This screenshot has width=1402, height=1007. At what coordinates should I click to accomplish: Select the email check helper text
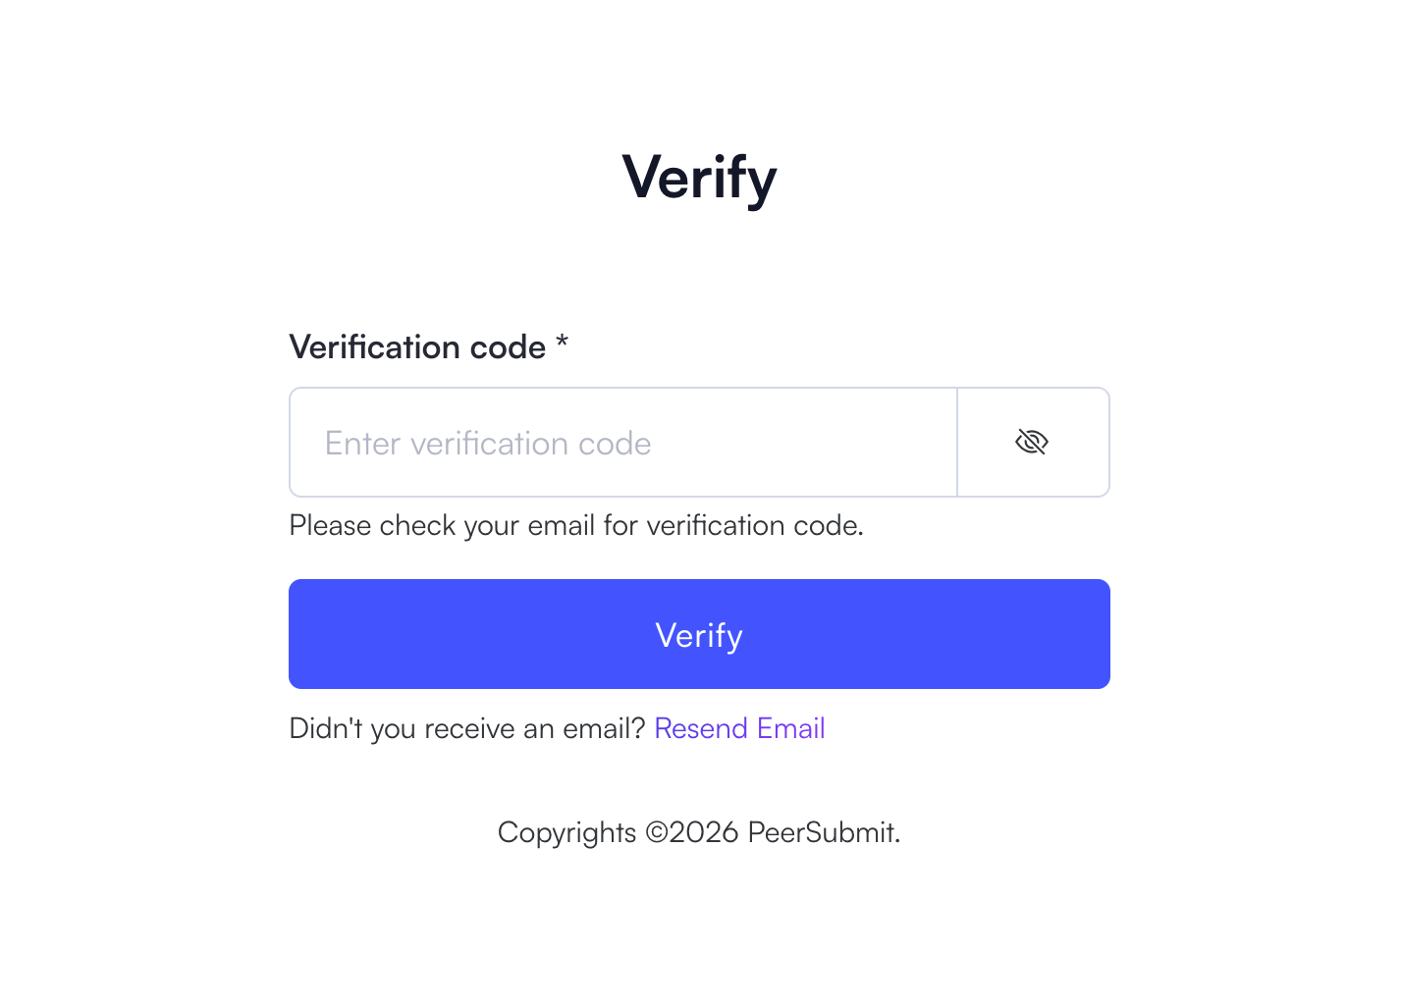coord(575,525)
